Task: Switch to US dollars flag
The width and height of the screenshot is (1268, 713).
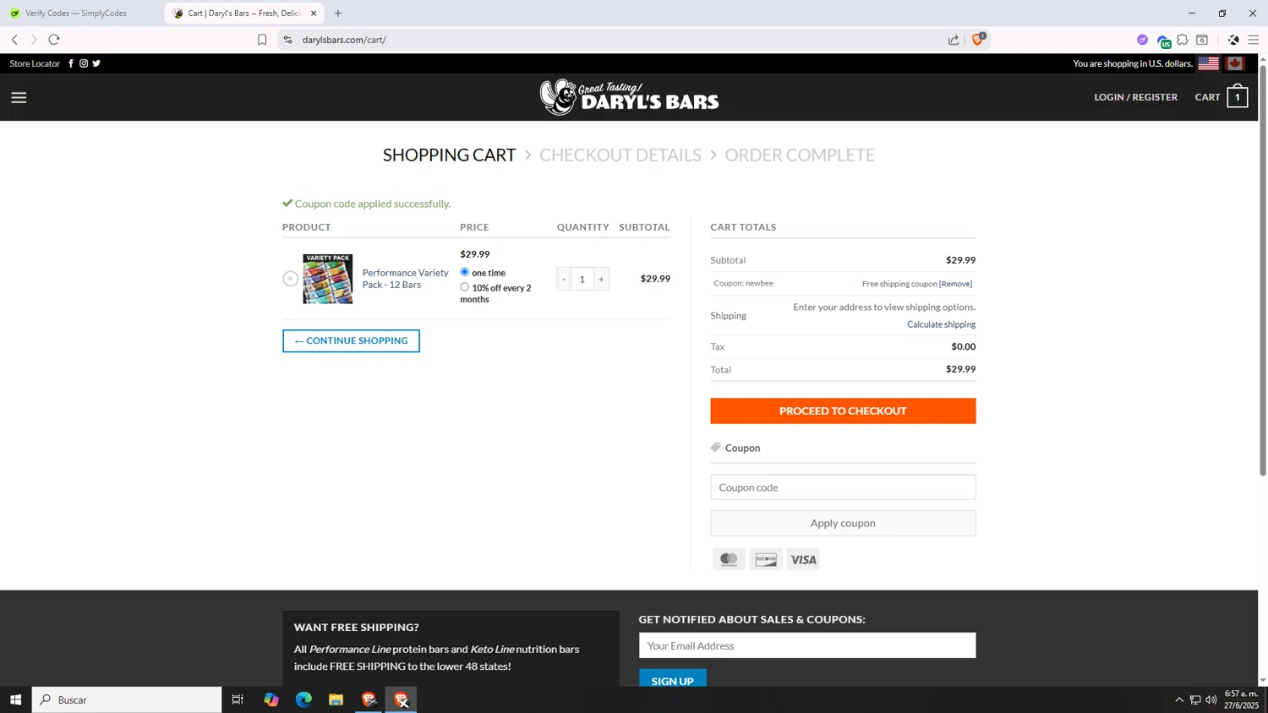Action: point(1208,63)
